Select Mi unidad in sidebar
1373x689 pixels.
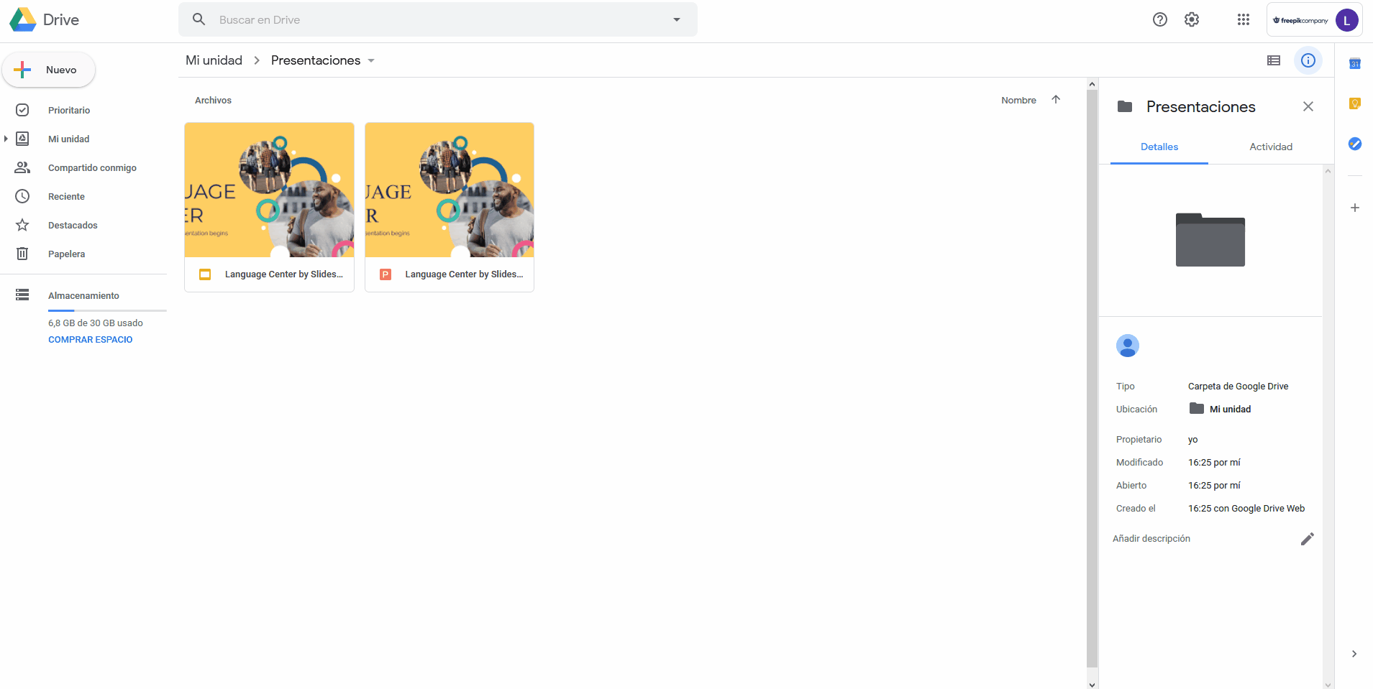pyautogui.click(x=69, y=139)
